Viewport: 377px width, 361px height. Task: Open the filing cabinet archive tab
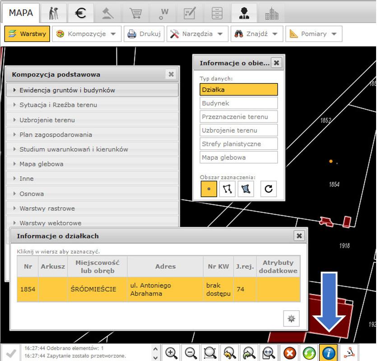tap(217, 13)
